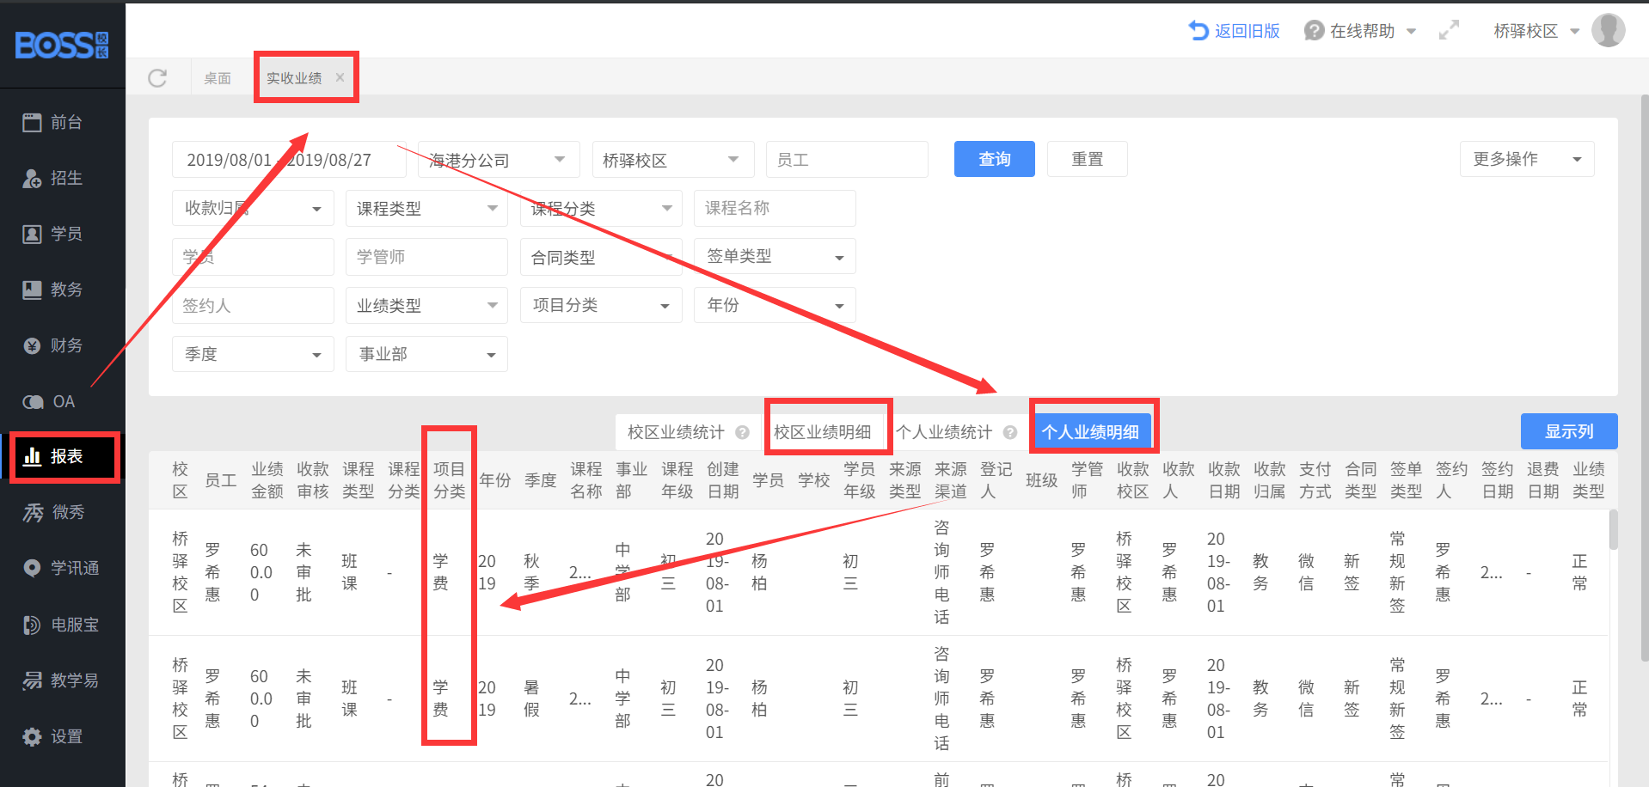This screenshot has width=1649, height=787.
Task: Expand the 课程类型 filter dropdown
Action: click(x=426, y=208)
